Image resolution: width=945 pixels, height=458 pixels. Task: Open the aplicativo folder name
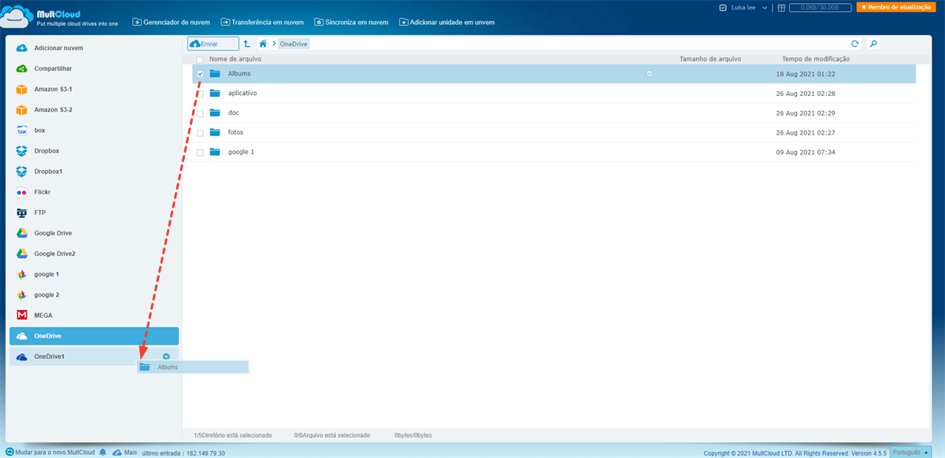coord(243,93)
